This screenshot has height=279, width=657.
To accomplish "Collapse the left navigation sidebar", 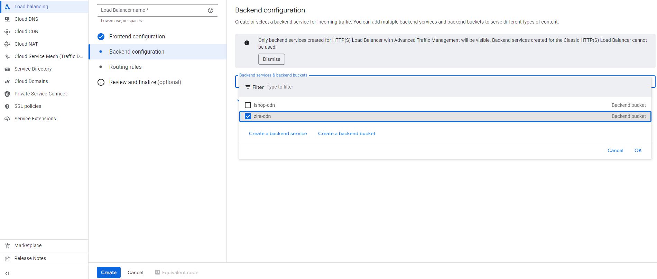I will (7, 273).
